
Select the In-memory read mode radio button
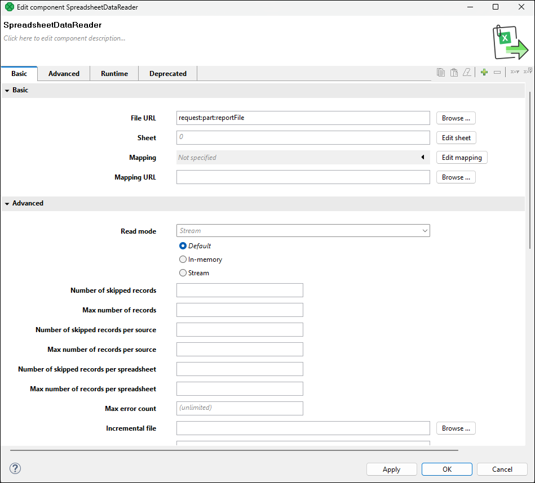(183, 259)
